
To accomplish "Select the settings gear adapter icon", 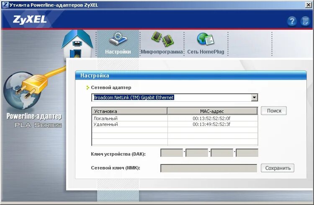I will pos(118,38).
